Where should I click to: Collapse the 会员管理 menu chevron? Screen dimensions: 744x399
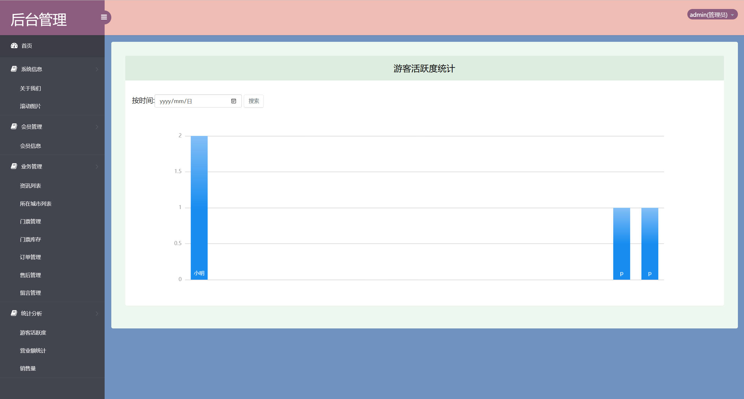pos(97,127)
